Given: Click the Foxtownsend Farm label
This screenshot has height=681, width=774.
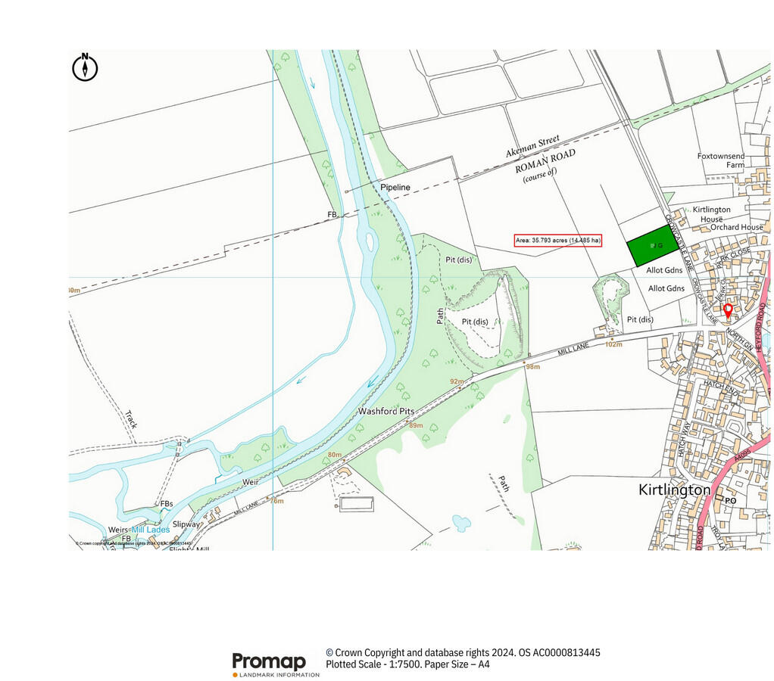Looking at the screenshot, I should (x=721, y=160).
